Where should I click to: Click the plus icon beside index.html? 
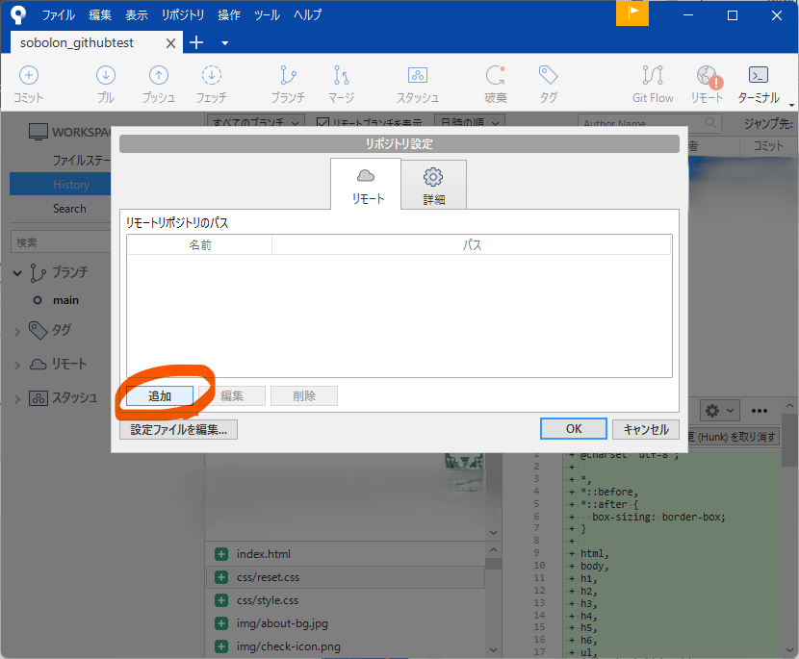click(x=221, y=554)
